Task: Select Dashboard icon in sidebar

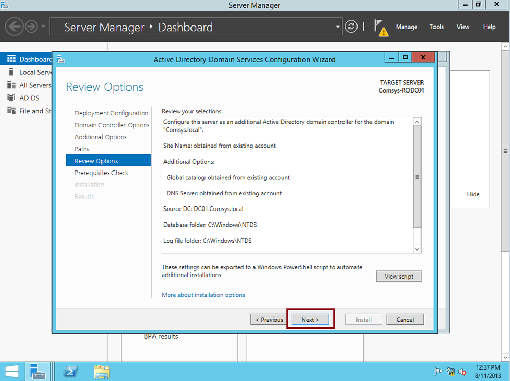Action: (x=11, y=59)
